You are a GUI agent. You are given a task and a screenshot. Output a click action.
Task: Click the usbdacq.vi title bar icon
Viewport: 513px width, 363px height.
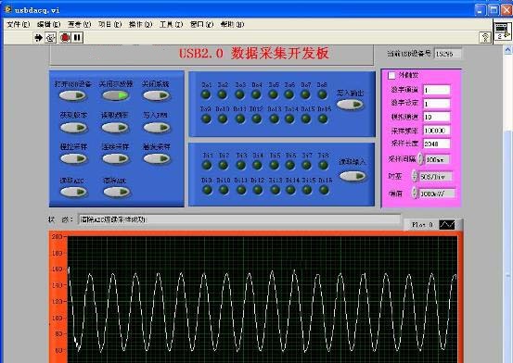coord(7,9)
